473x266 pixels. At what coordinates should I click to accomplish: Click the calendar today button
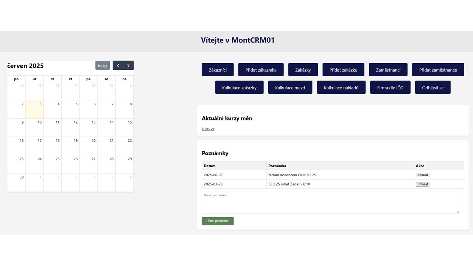click(x=102, y=65)
